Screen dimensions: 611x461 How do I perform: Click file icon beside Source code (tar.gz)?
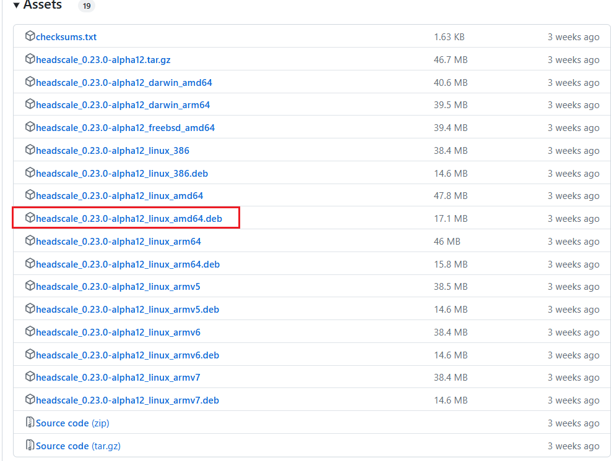[x=30, y=446]
